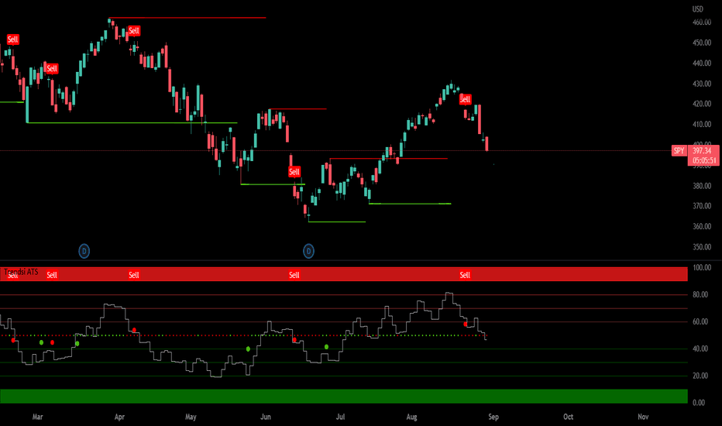Click the Jun label on time axis
722x426 pixels.
[x=265, y=417]
